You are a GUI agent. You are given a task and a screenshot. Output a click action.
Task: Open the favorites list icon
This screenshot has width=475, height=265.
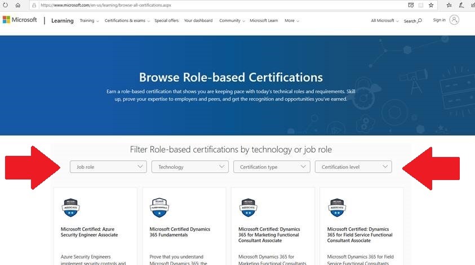449,5
